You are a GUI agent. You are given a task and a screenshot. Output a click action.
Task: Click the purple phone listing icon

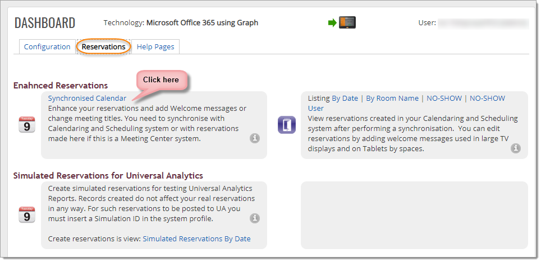point(287,125)
